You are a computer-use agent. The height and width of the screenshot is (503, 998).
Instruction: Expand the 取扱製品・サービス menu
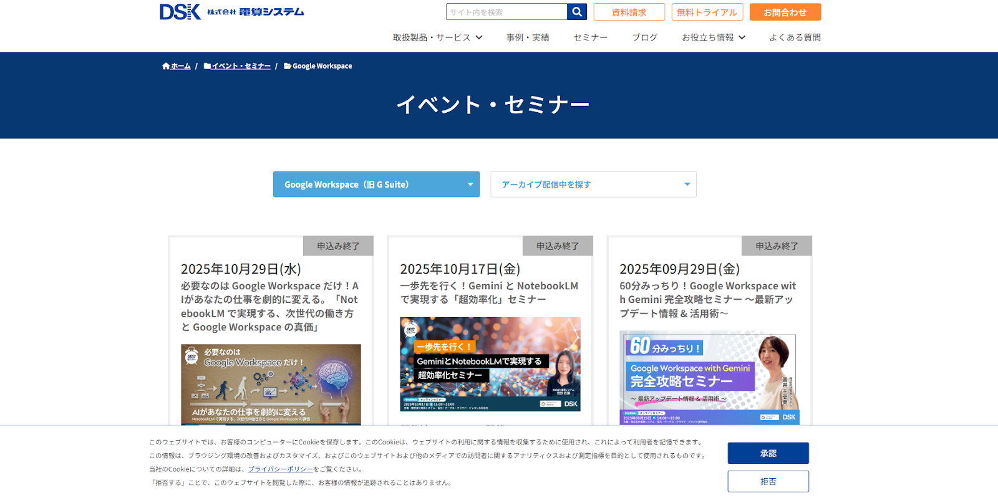tap(438, 37)
